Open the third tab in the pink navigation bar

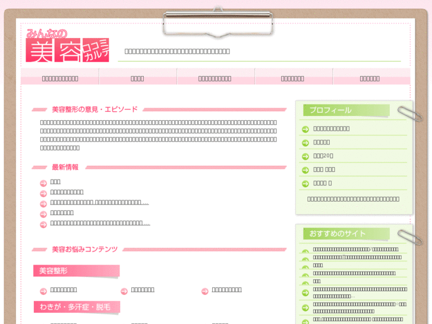coord(215,77)
